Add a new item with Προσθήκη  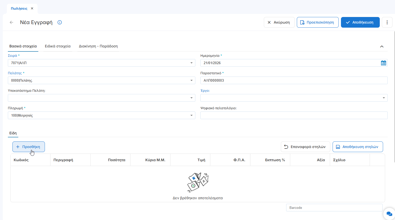pyautogui.click(x=29, y=147)
